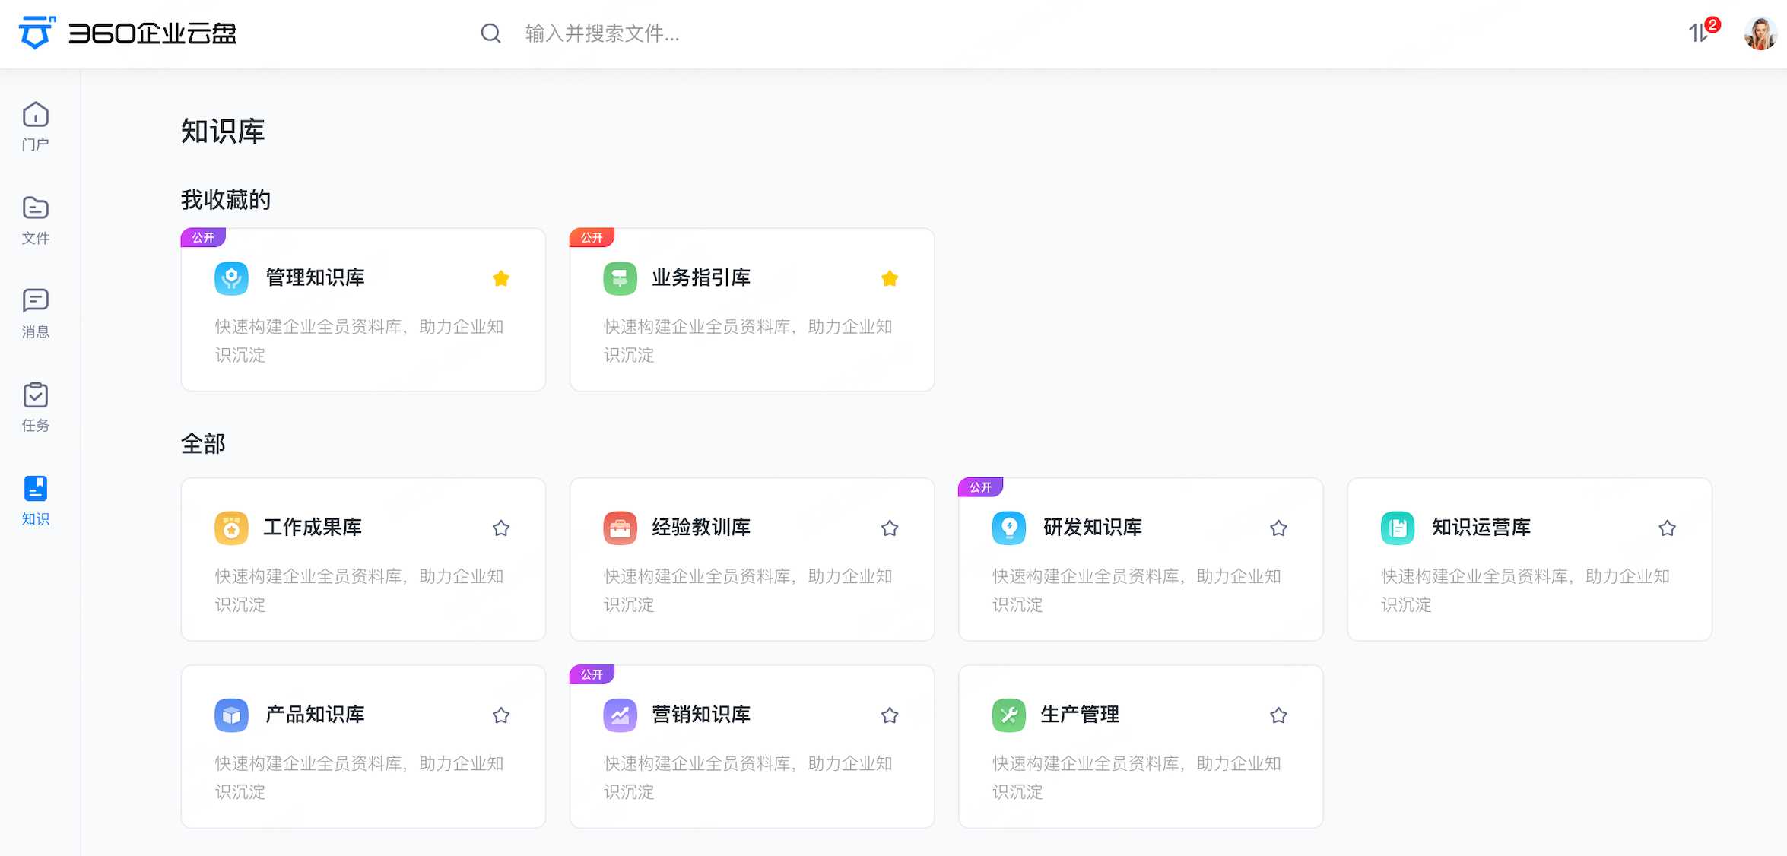Click the 知识运营库 teal document icon

coord(1398,528)
